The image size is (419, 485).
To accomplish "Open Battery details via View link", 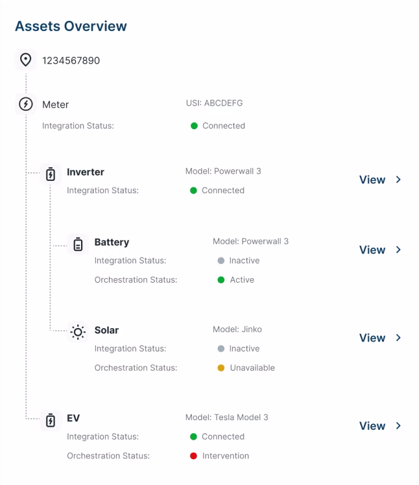I will [372, 250].
